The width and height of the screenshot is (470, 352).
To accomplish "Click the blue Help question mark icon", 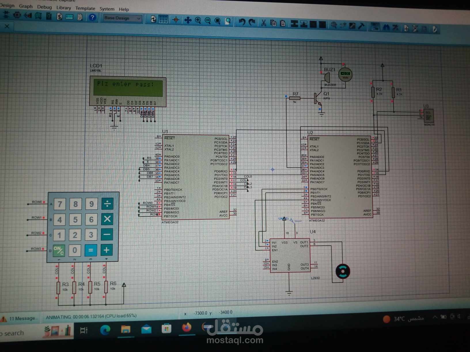I will click(92, 17).
